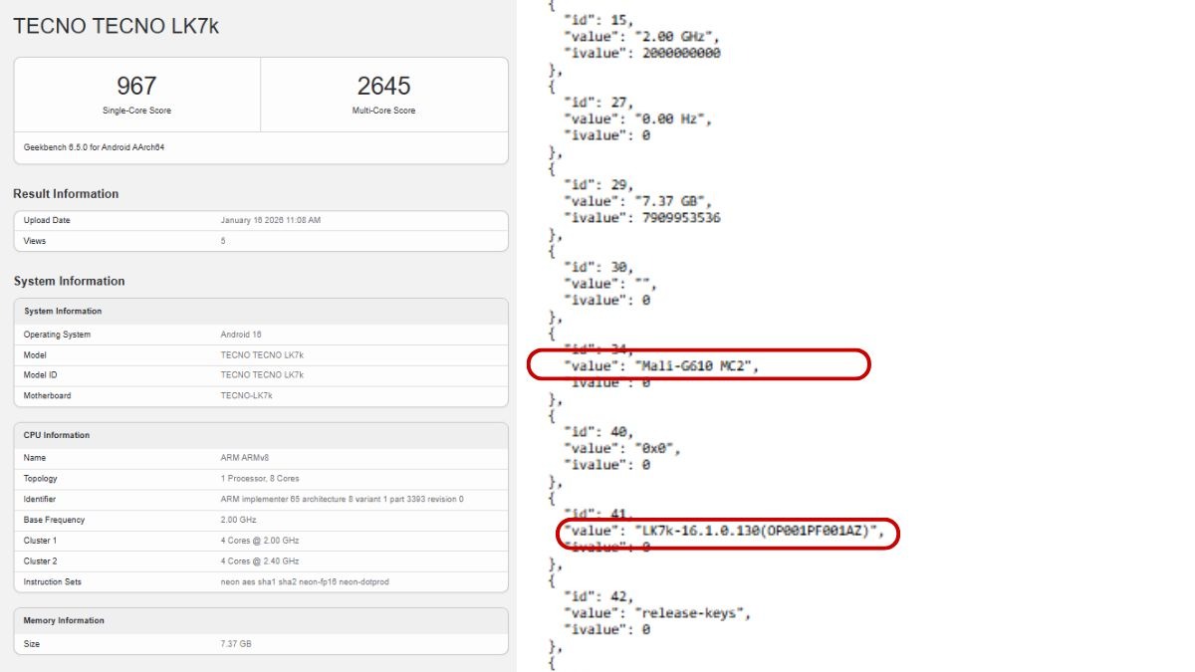Select JSON "value": "0x0" line

(x=622, y=448)
